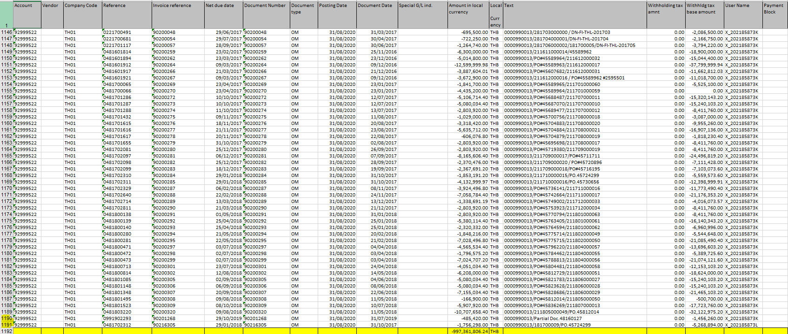Select row header 1146
Screen dimensions: 788x334
7,33
